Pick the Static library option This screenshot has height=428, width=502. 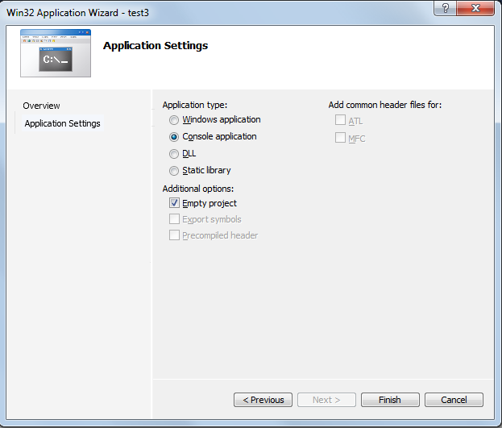tap(174, 171)
